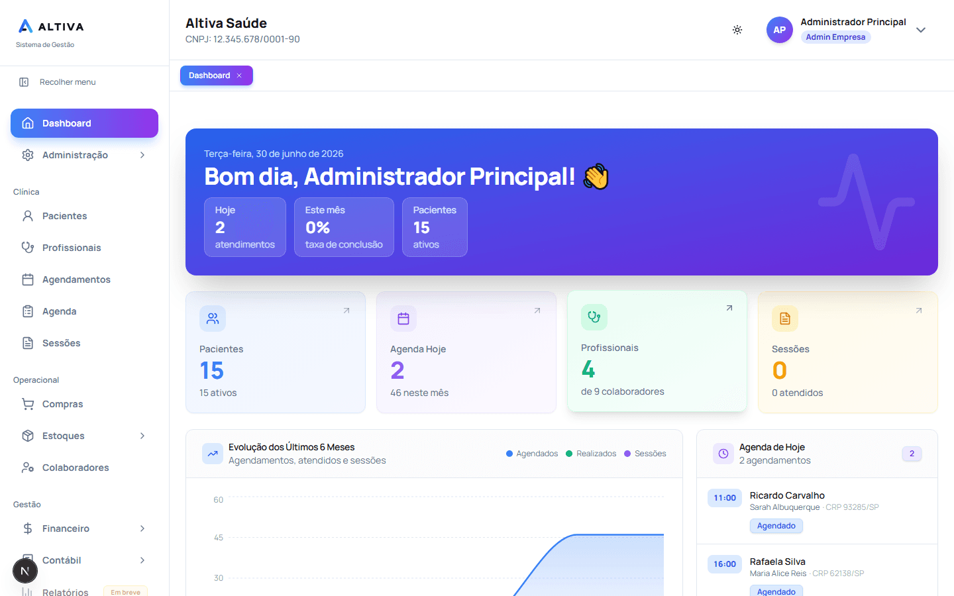Viewport: 954px width, 596px height.
Task: Click the trend chart icon beside Evolução
Action: click(x=213, y=454)
